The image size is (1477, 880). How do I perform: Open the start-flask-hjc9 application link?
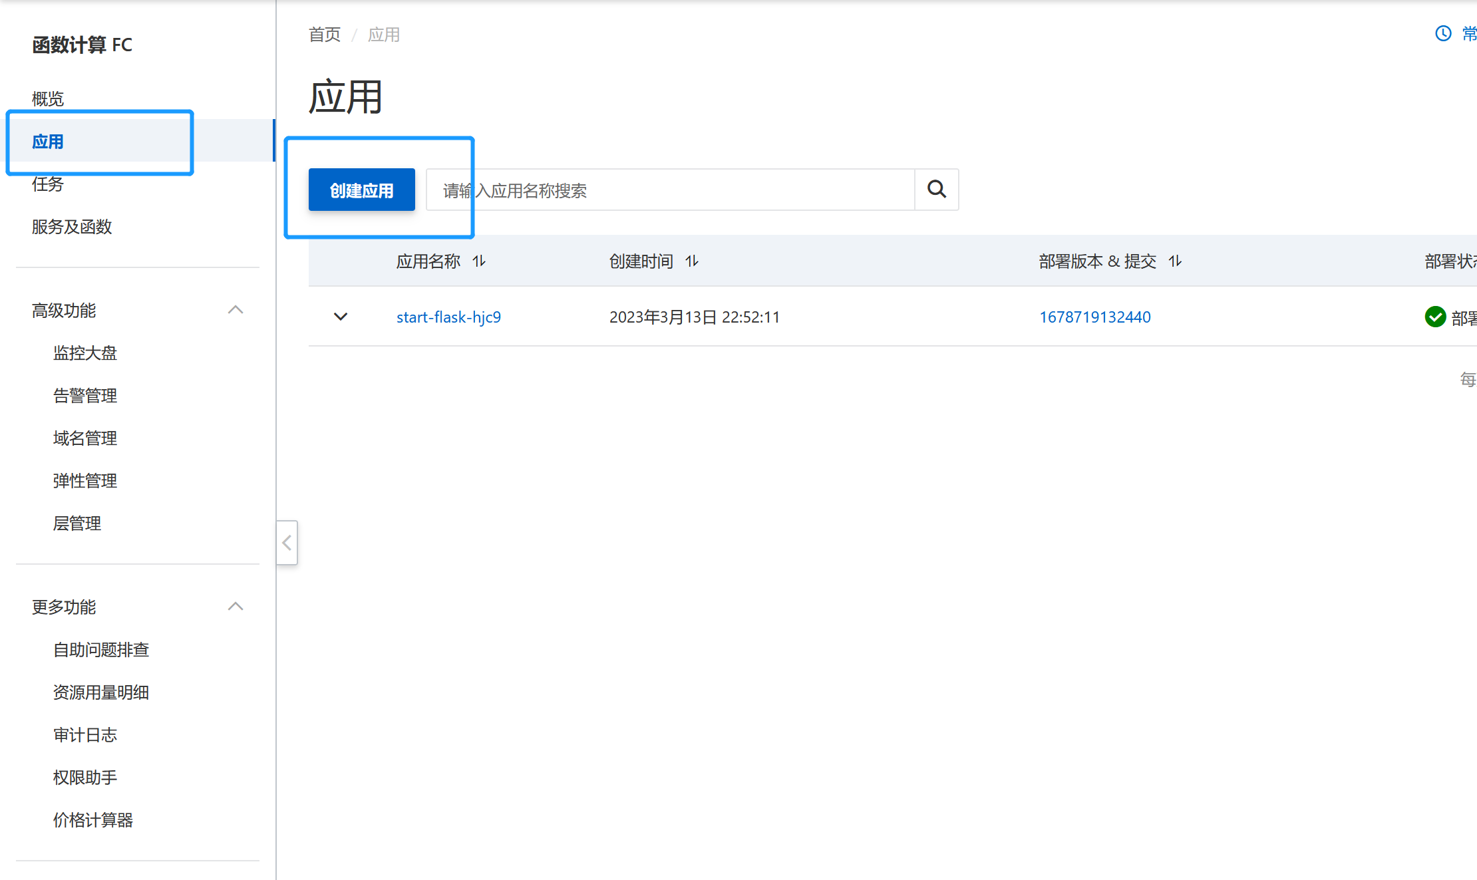[448, 317]
